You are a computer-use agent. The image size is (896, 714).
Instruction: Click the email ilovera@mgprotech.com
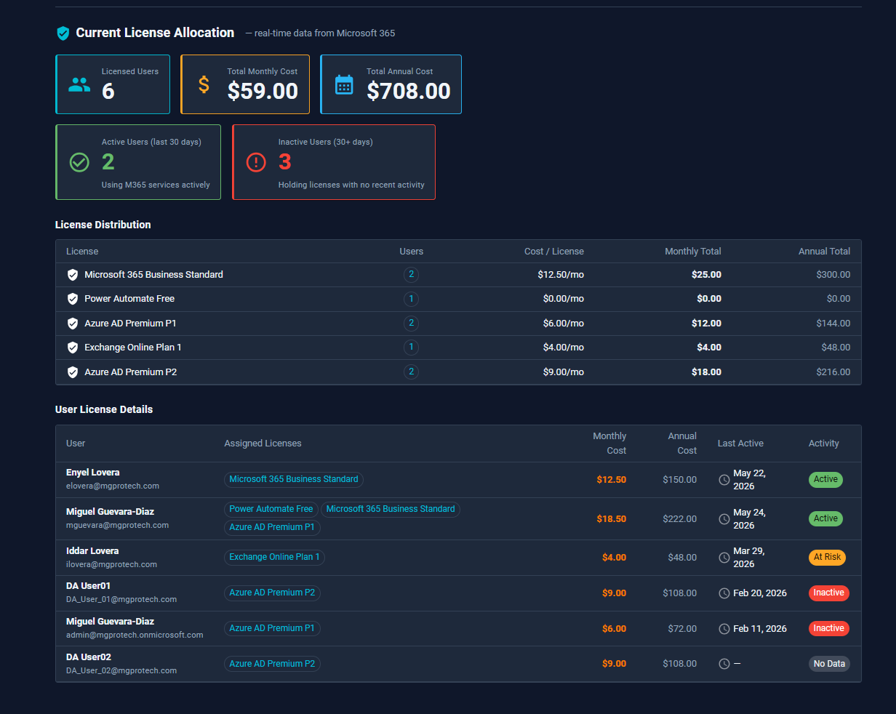pyautogui.click(x=111, y=564)
